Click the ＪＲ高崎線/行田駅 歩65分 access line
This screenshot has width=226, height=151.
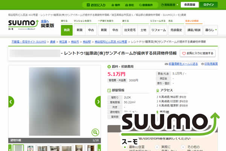172,101
